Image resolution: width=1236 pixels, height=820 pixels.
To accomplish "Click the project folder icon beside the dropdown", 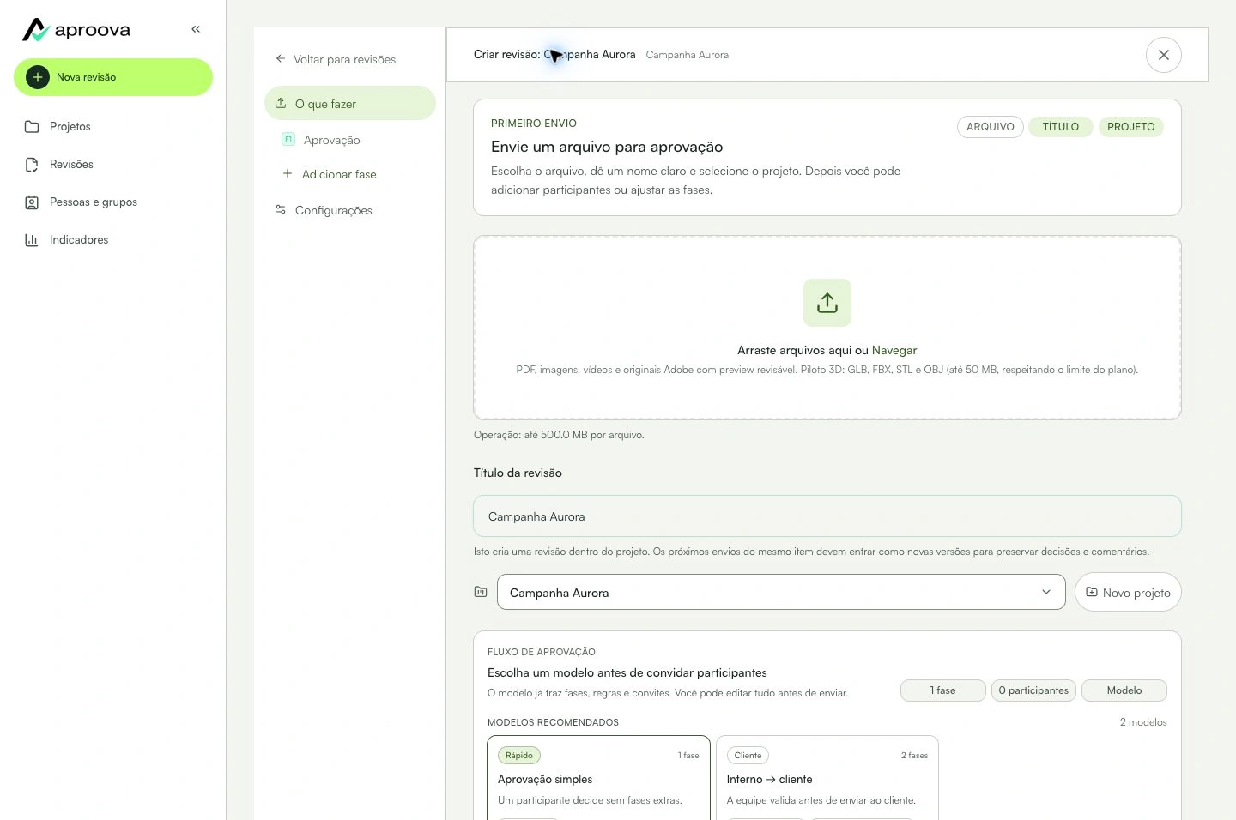I will [481, 592].
